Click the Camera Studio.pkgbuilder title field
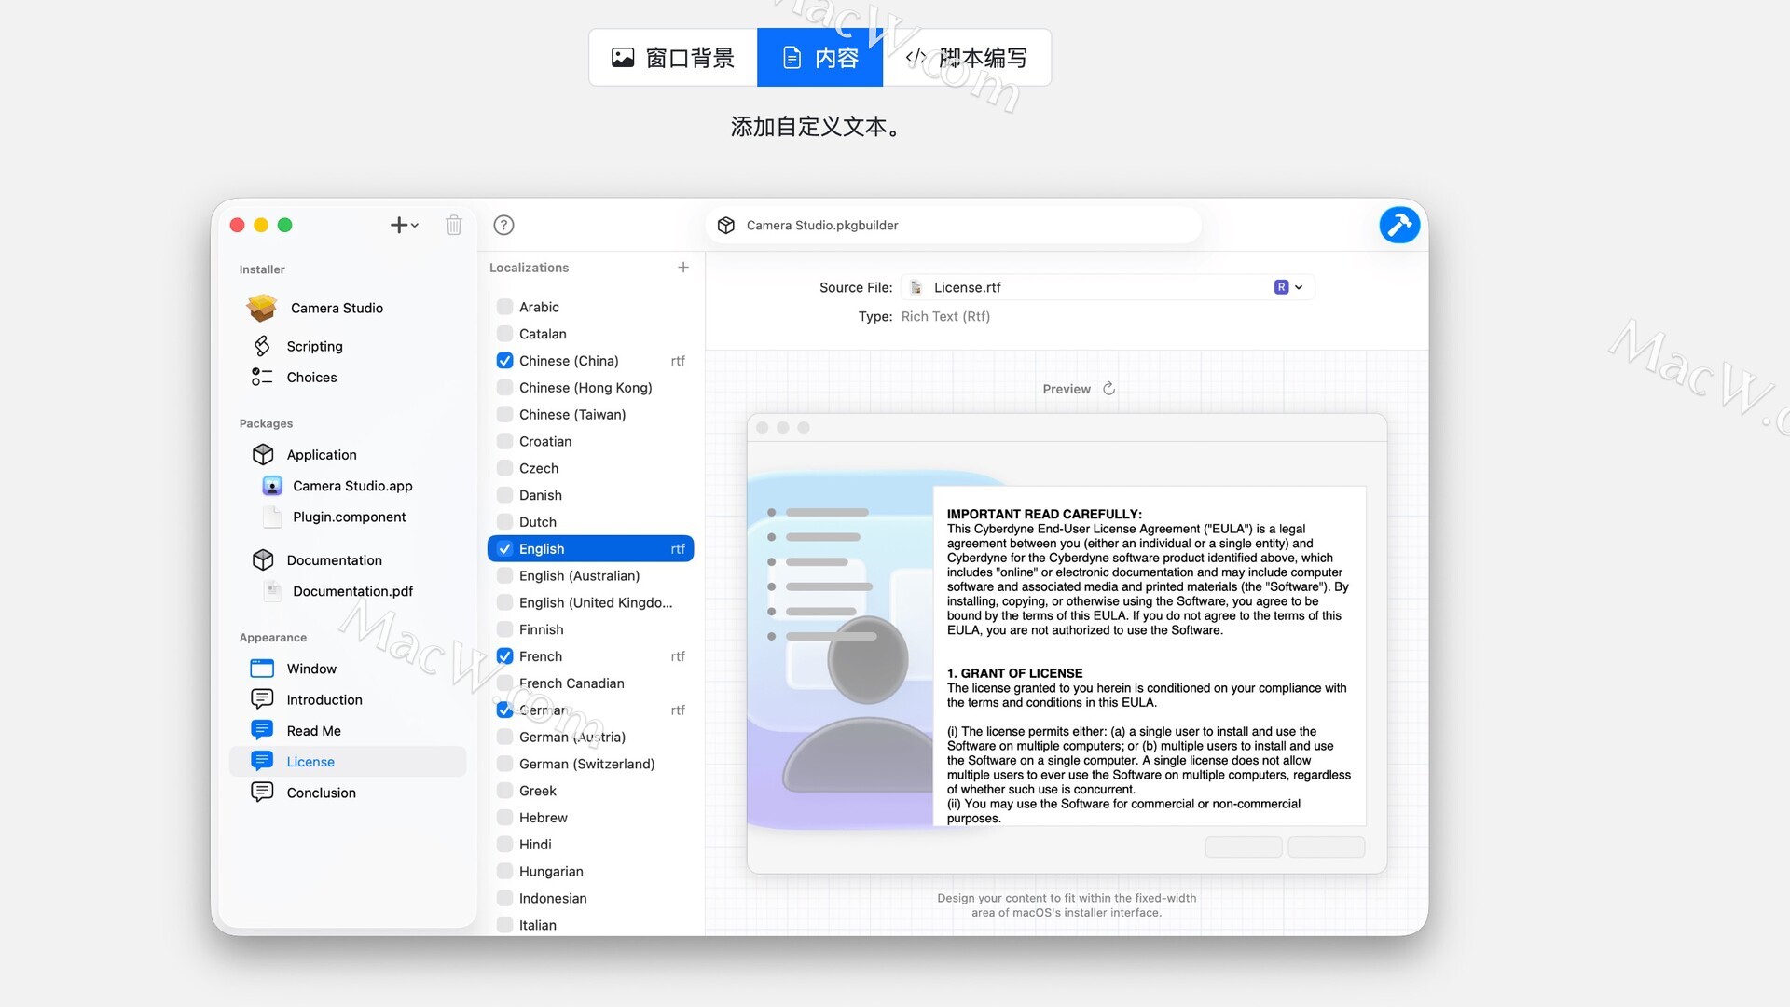The width and height of the screenshot is (1790, 1007). (x=951, y=225)
